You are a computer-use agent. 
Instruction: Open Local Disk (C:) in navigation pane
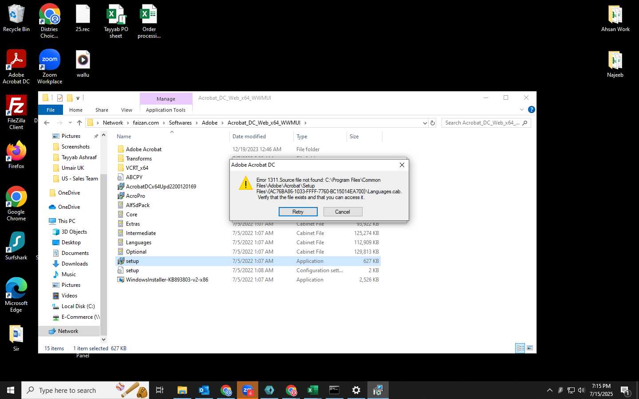click(x=78, y=306)
